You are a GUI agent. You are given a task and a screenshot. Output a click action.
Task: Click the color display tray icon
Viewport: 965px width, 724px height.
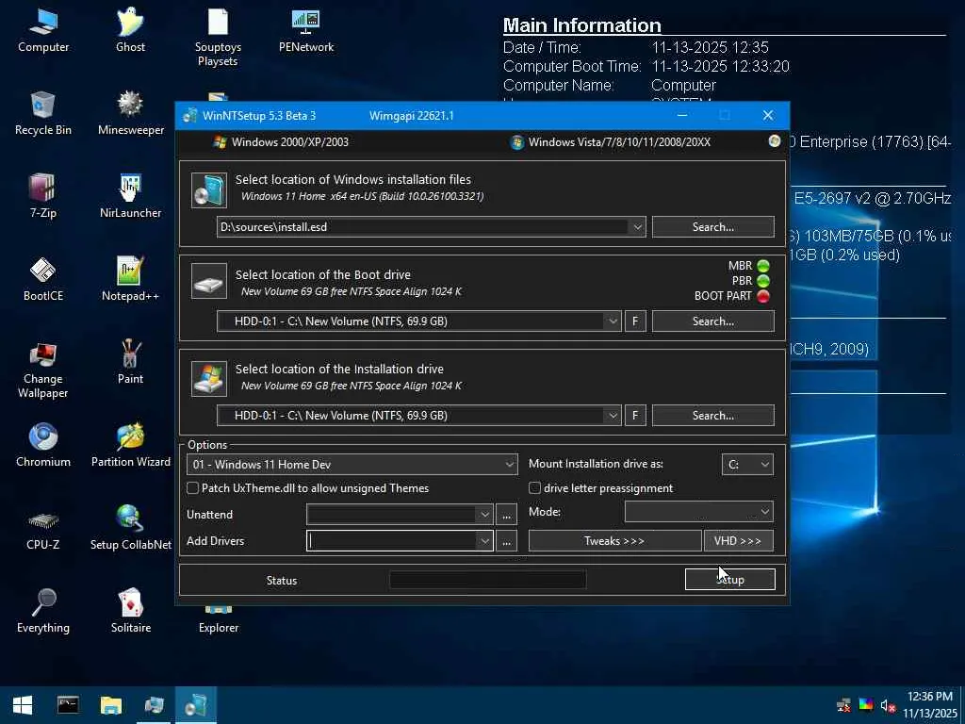pos(865,705)
